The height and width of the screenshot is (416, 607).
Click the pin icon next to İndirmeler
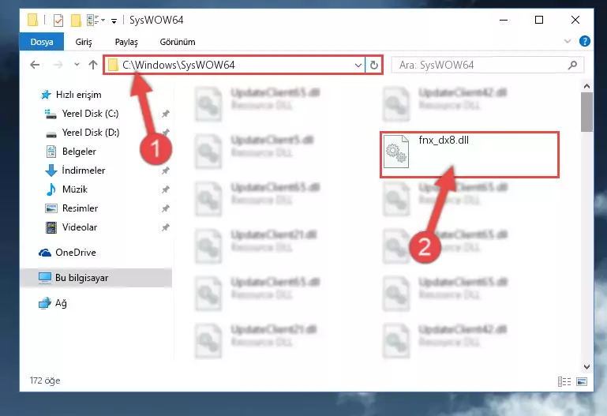[165, 171]
